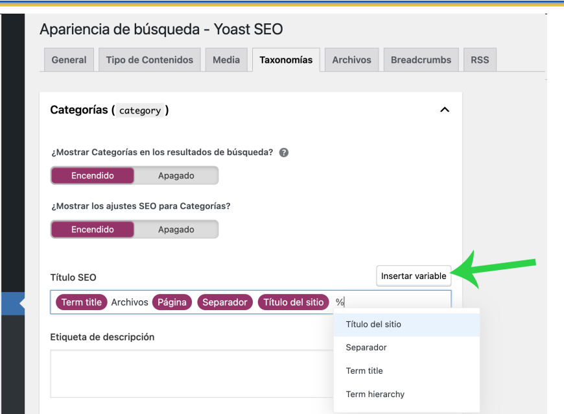
Task: Click the Separador variable tag in title
Action: [225, 302]
